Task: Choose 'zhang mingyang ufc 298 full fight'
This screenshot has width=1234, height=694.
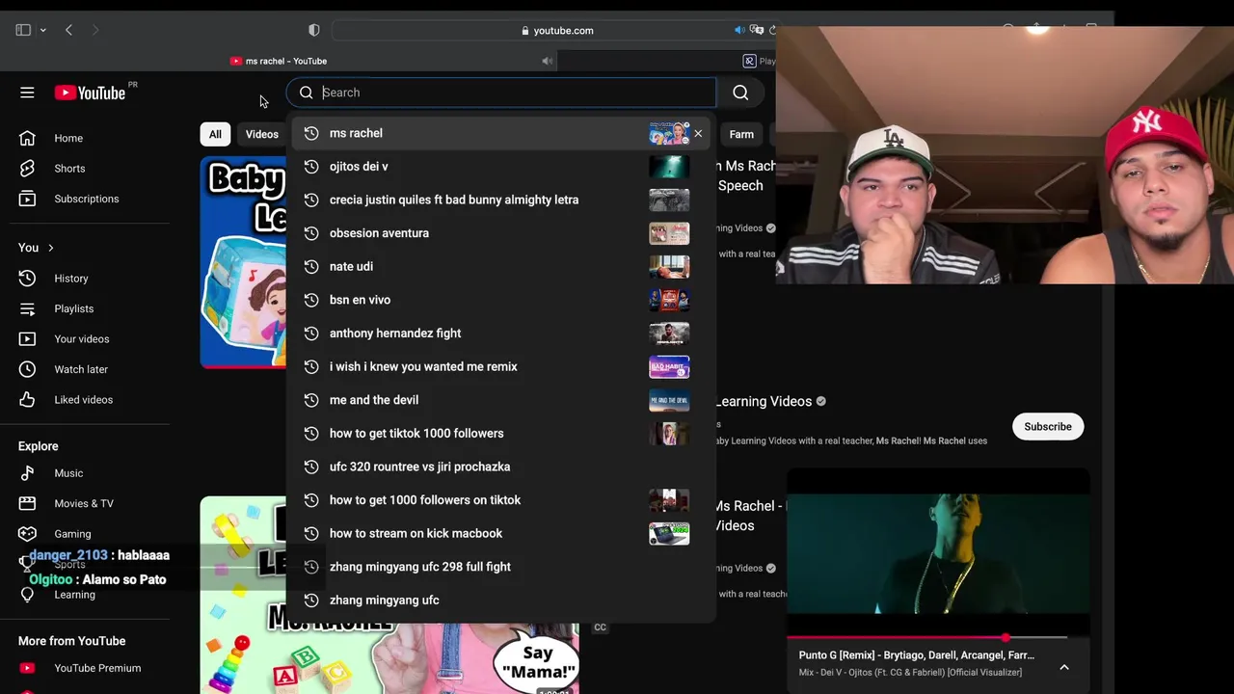Action: (x=500, y=567)
